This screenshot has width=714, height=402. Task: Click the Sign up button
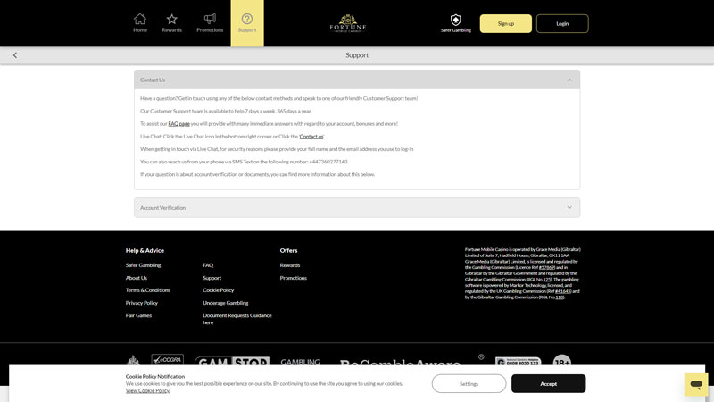point(505,24)
